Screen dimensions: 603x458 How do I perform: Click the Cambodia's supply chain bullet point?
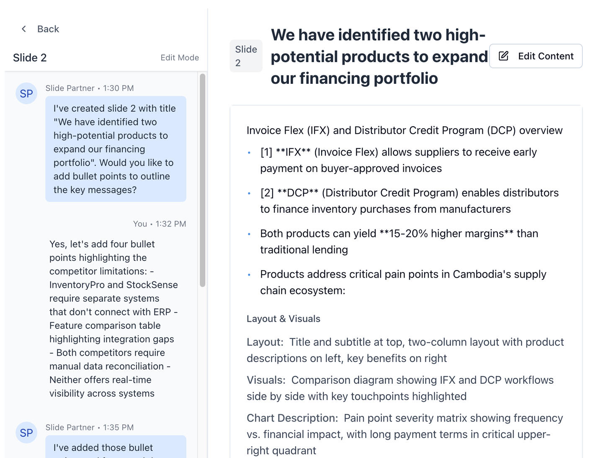pos(403,282)
